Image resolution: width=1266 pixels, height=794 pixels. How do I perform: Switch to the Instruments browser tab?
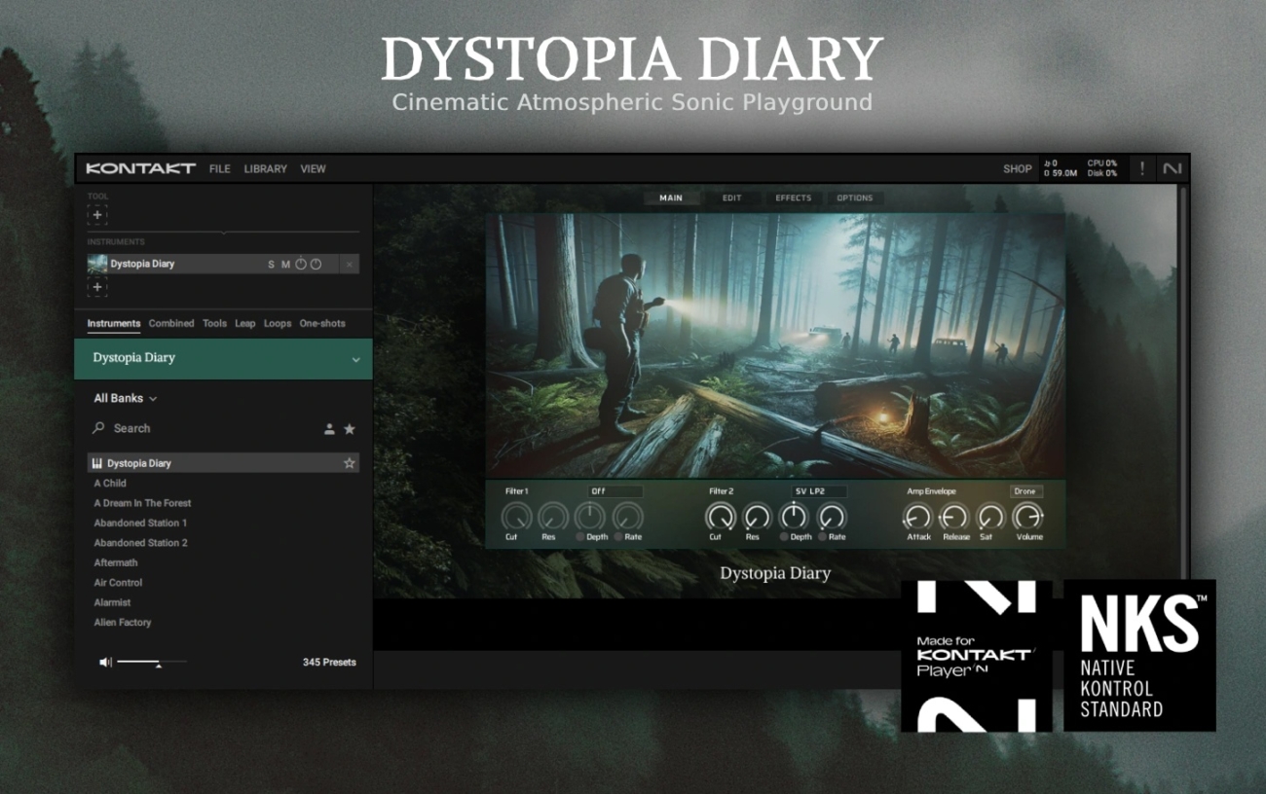(x=114, y=324)
